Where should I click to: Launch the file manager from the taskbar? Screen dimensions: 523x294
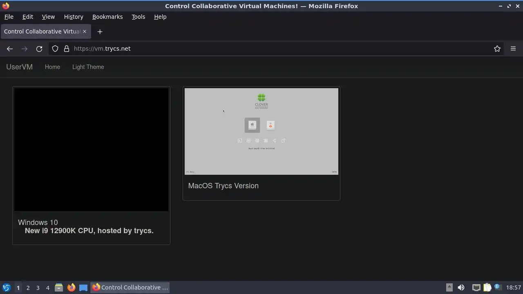[59, 287]
